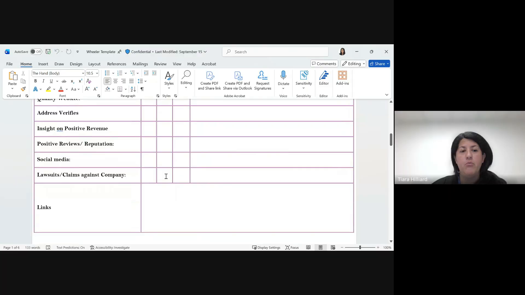Click the zoom slider handle

pyautogui.click(x=360, y=247)
